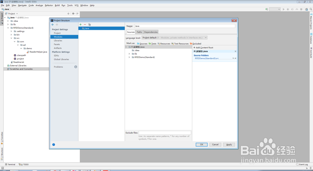Open Ant Build tool window

tap(311, 53)
